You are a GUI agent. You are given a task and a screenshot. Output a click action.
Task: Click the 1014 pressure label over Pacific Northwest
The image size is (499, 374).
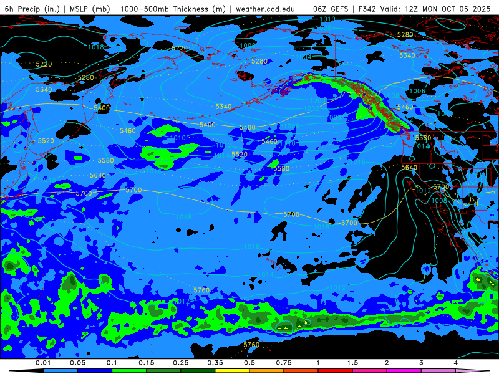[x=422, y=146]
